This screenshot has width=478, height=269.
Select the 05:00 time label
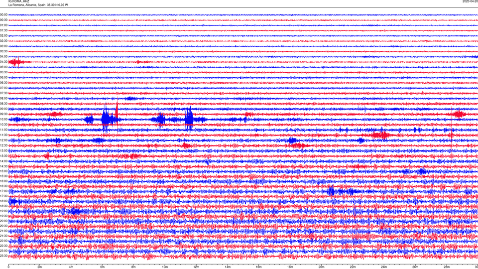[3, 67]
